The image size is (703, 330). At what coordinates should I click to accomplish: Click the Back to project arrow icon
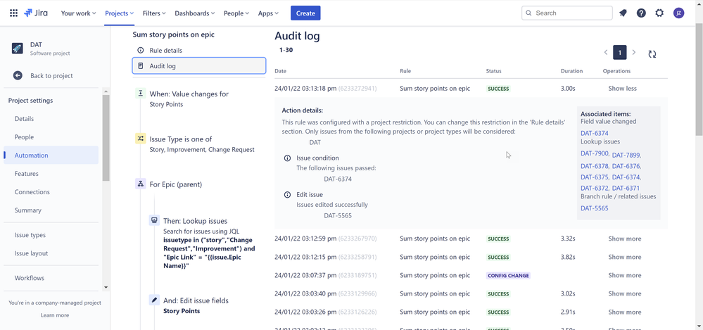coord(18,75)
